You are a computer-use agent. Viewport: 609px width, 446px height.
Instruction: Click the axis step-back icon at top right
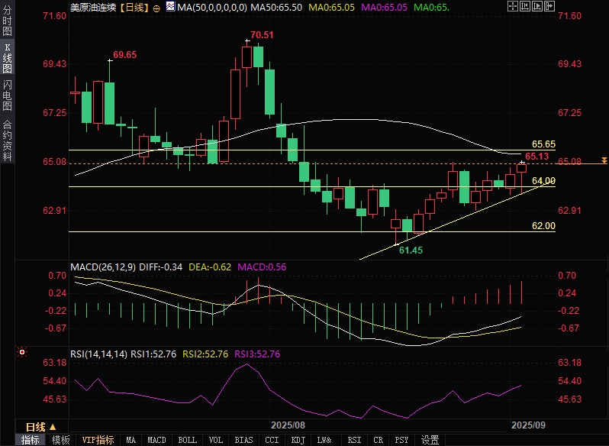click(525, 6)
